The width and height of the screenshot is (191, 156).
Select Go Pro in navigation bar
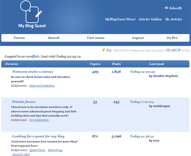[172, 38]
